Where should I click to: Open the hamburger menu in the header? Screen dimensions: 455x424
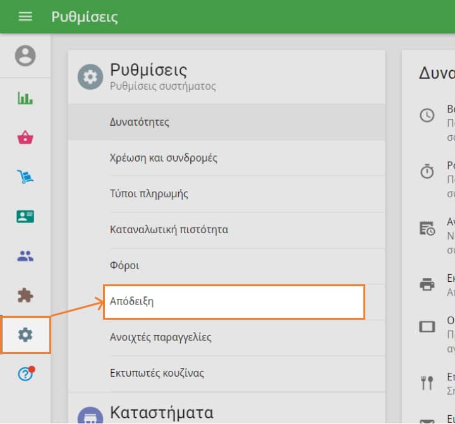[x=25, y=16]
